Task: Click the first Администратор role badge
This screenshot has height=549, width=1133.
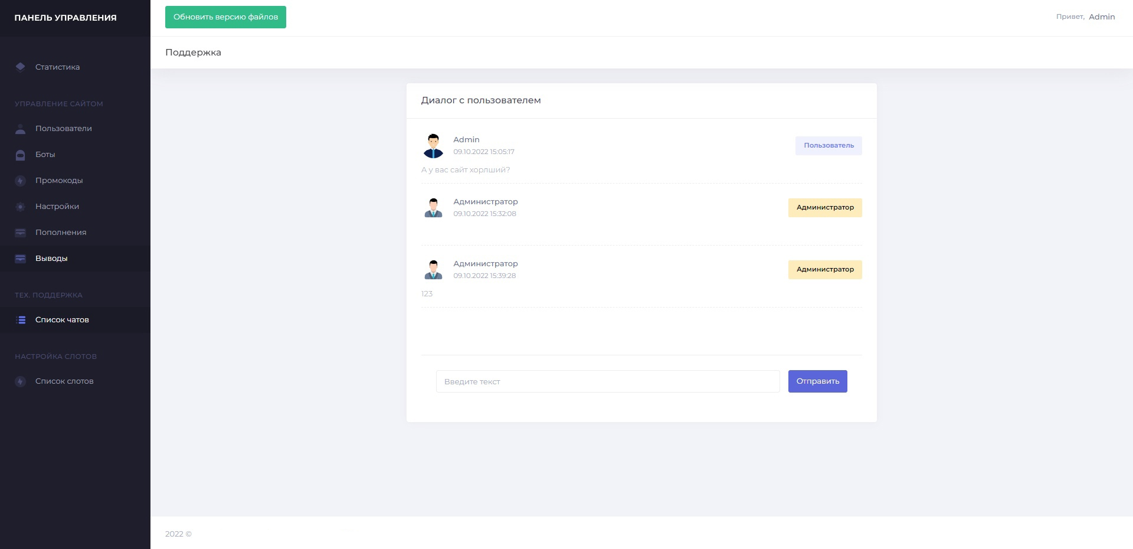Action: (824, 208)
